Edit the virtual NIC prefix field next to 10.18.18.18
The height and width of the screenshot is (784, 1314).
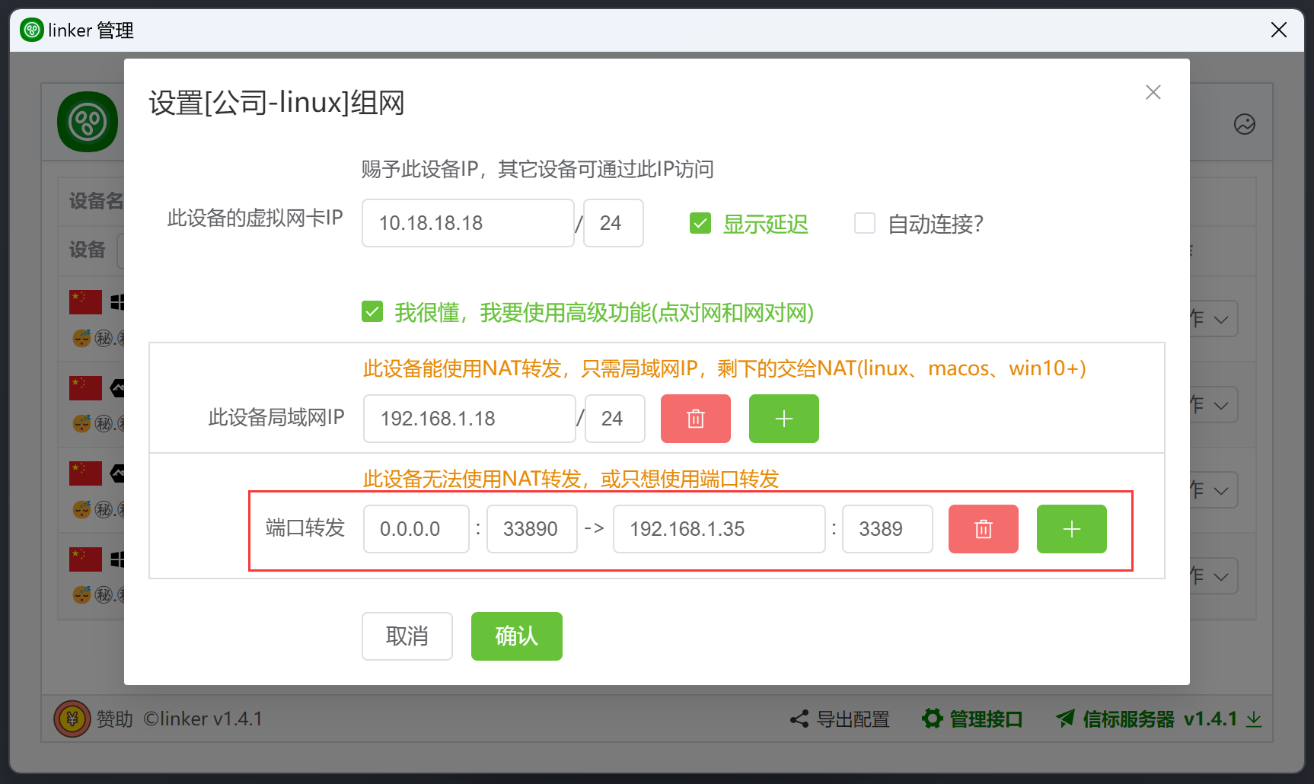click(614, 223)
